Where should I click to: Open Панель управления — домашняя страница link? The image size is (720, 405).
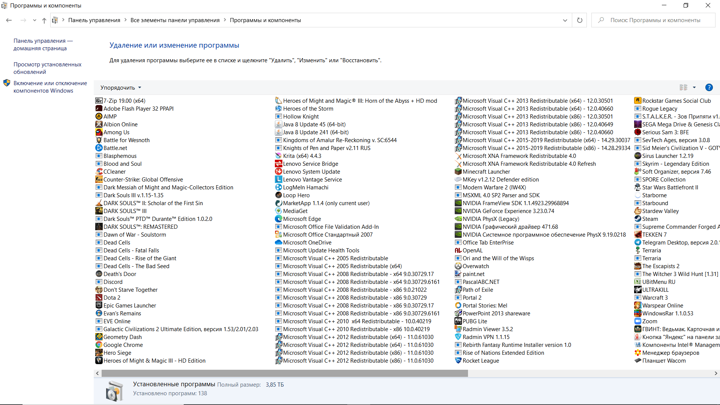tap(43, 44)
